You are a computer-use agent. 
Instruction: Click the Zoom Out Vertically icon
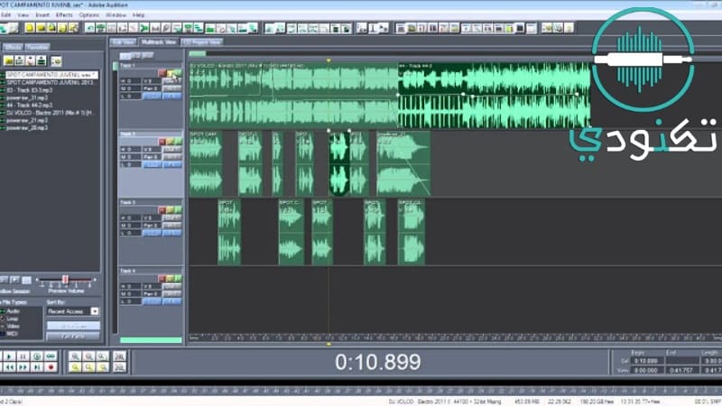[x=119, y=367]
